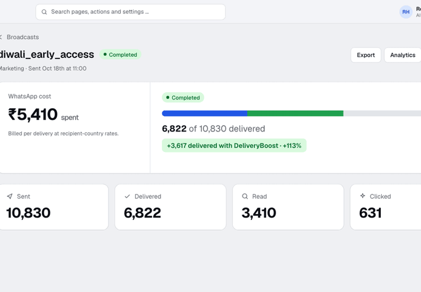
Task: Click the Read magnifier icon
Action: 245,196
